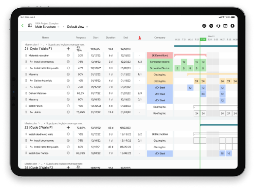Sort by the Progress column header
Screen dimensions: 256x190
81,38
